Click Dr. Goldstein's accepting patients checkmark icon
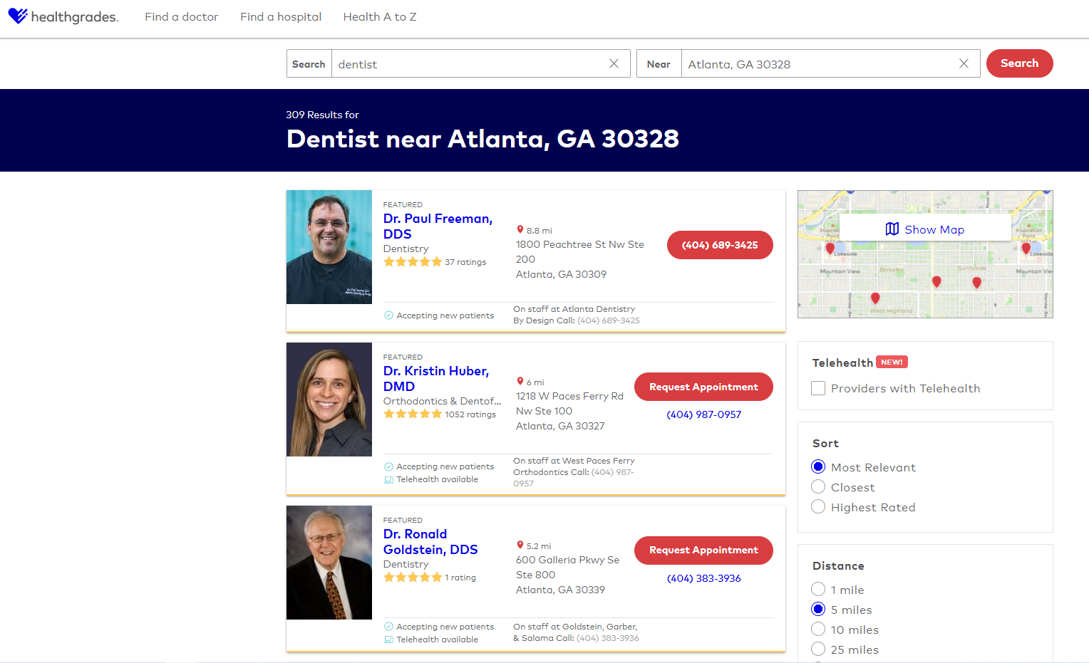This screenshot has width=1089, height=663. pos(388,627)
